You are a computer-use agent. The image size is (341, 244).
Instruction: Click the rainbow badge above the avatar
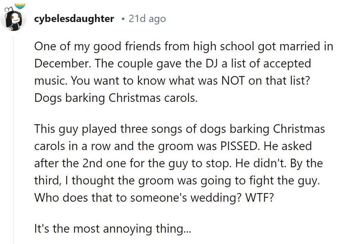(20, 6)
